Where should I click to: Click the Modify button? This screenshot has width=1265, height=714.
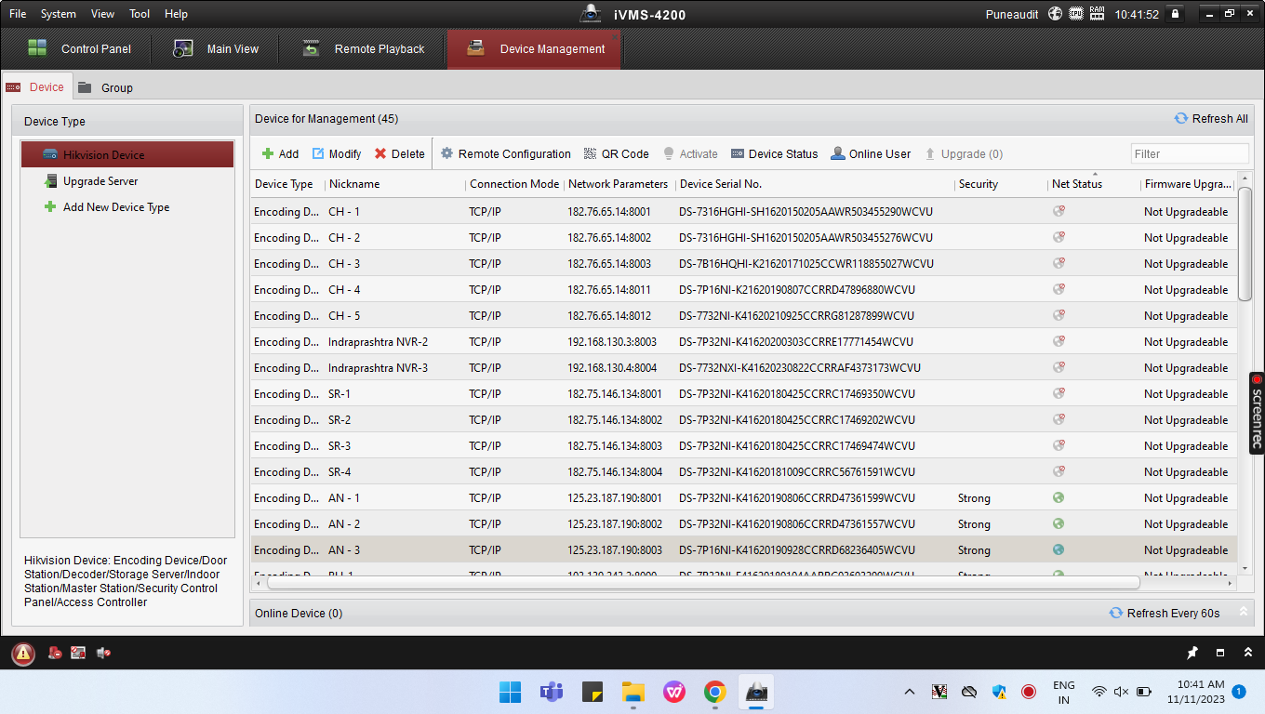coord(336,154)
